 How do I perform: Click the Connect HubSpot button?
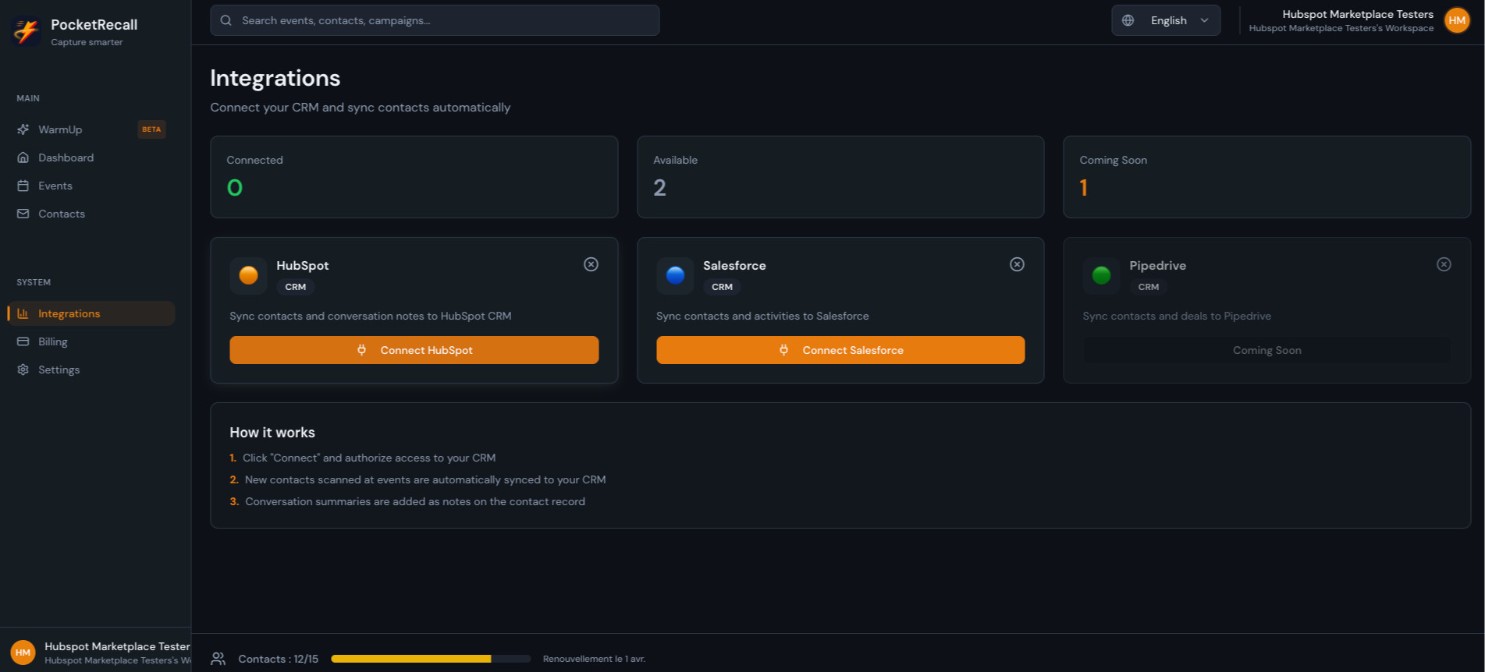pyautogui.click(x=414, y=350)
